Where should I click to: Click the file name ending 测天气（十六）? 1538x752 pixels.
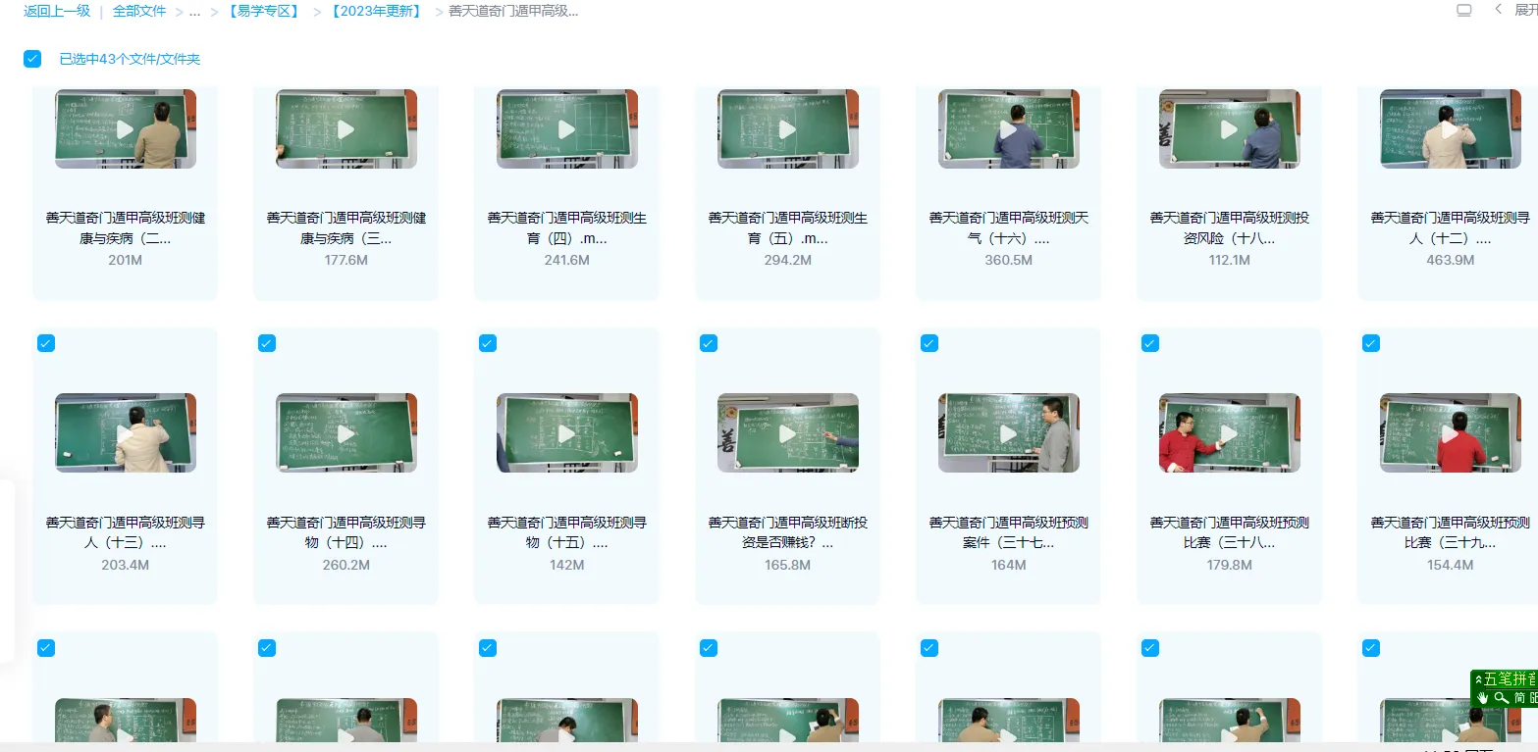(1008, 227)
